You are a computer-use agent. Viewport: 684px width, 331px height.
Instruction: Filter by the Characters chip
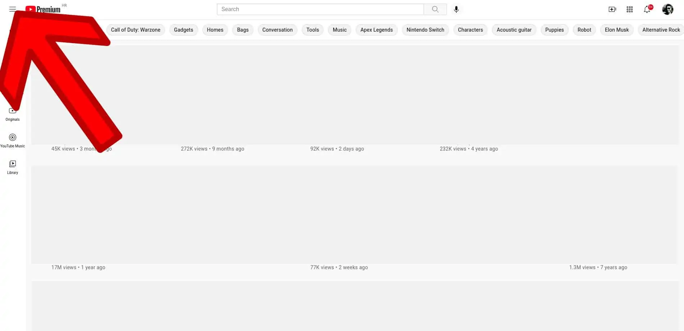[x=470, y=30]
